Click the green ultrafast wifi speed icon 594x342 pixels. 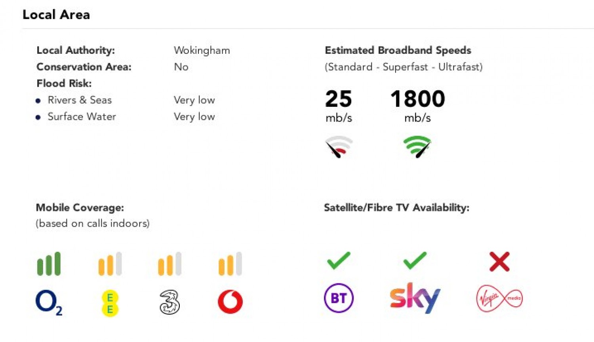click(x=417, y=146)
